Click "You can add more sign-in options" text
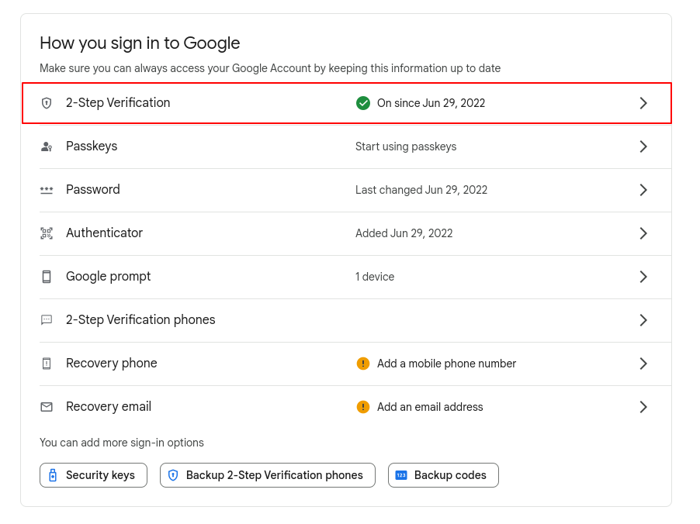The height and width of the screenshot is (524, 700). click(x=121, y=443)
